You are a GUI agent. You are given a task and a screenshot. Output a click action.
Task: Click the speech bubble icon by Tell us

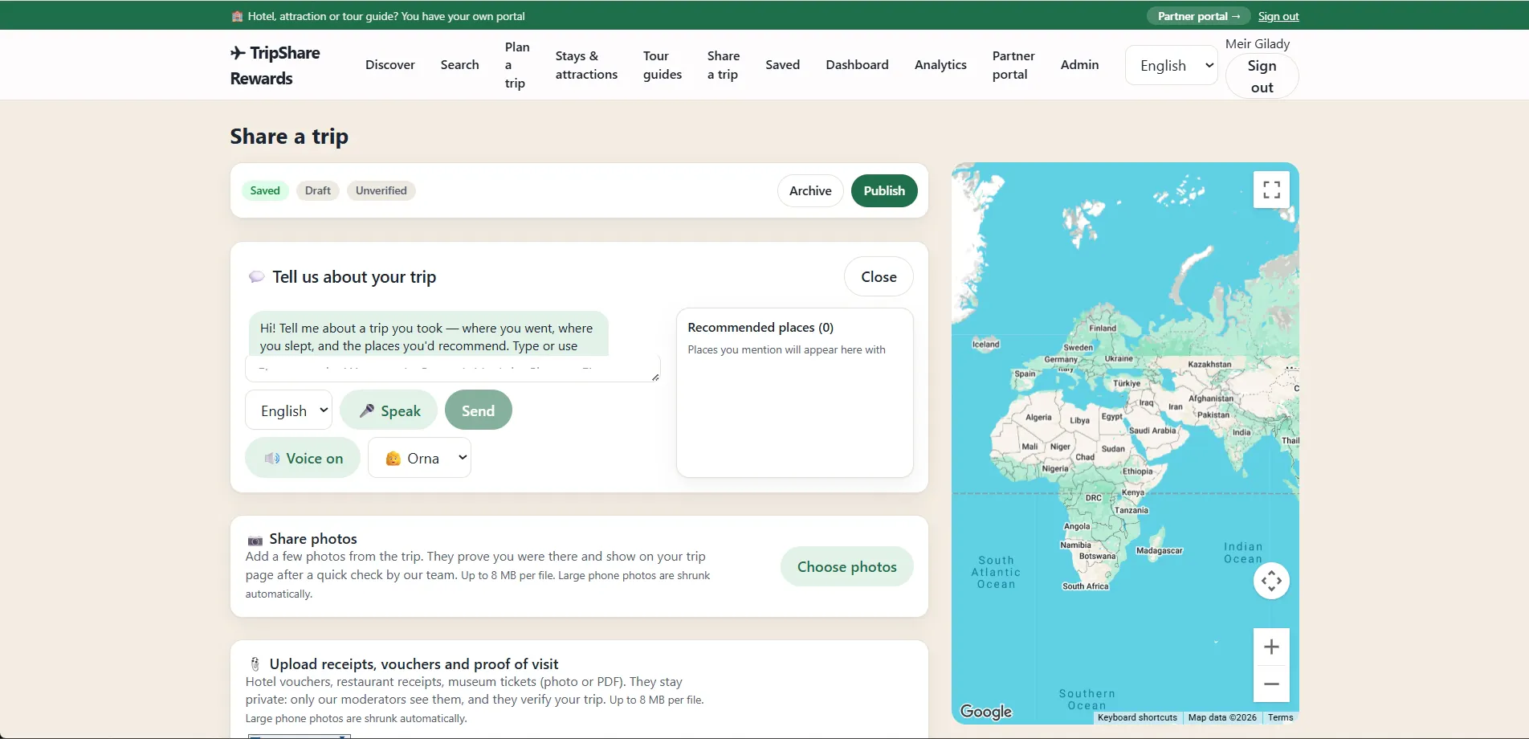click(x=257, y=277)
